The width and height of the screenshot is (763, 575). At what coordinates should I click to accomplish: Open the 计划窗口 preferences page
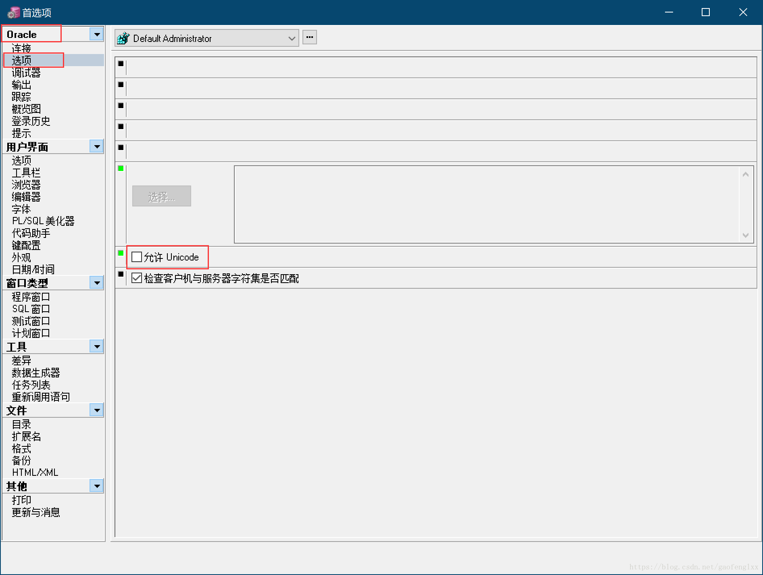(31, 333)
